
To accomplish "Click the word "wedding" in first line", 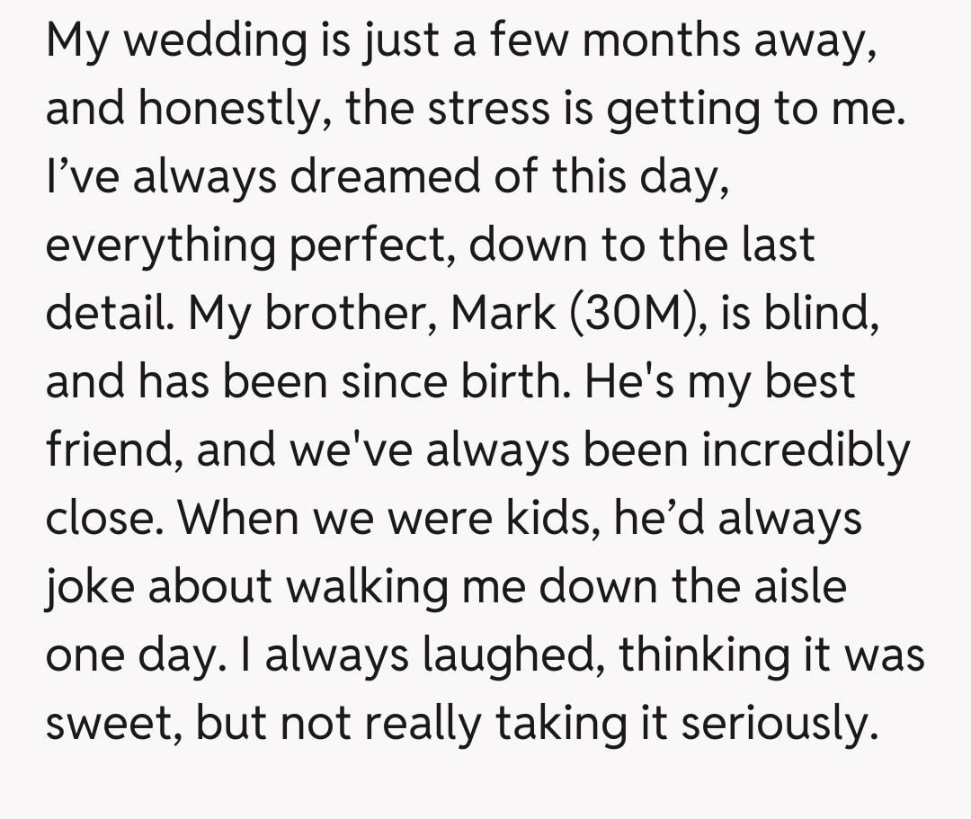I will point(197,41).
